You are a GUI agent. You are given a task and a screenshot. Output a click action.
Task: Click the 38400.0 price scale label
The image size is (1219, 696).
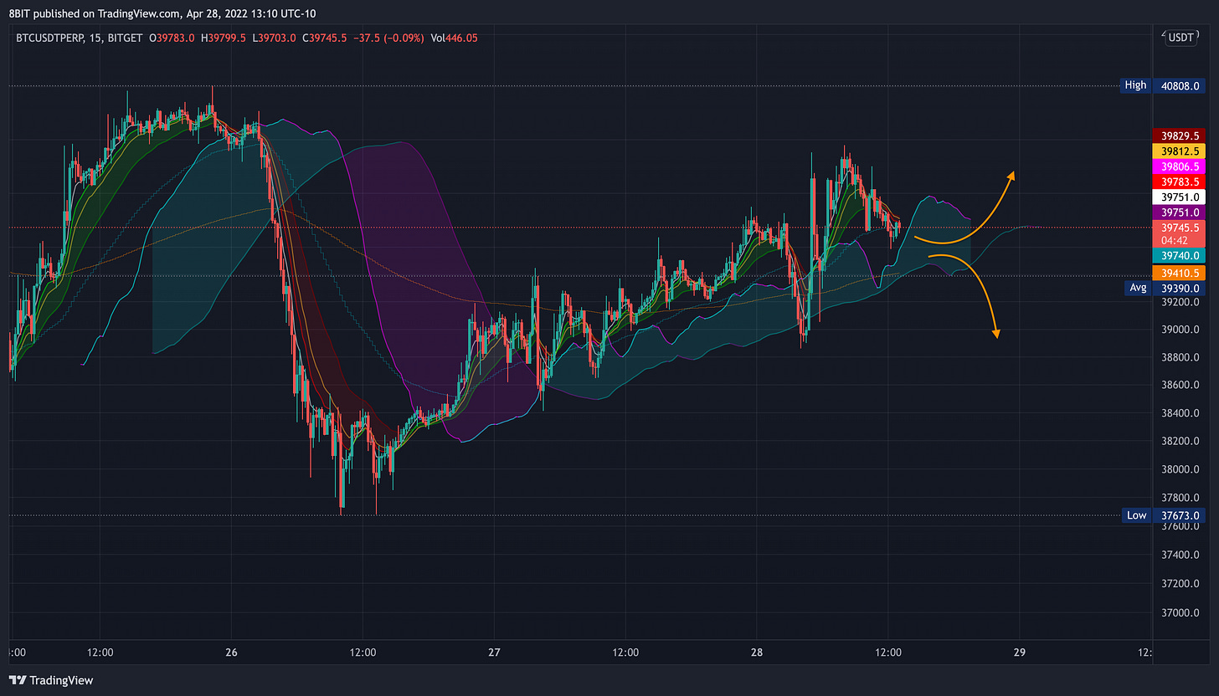[x=1180, y=413]
